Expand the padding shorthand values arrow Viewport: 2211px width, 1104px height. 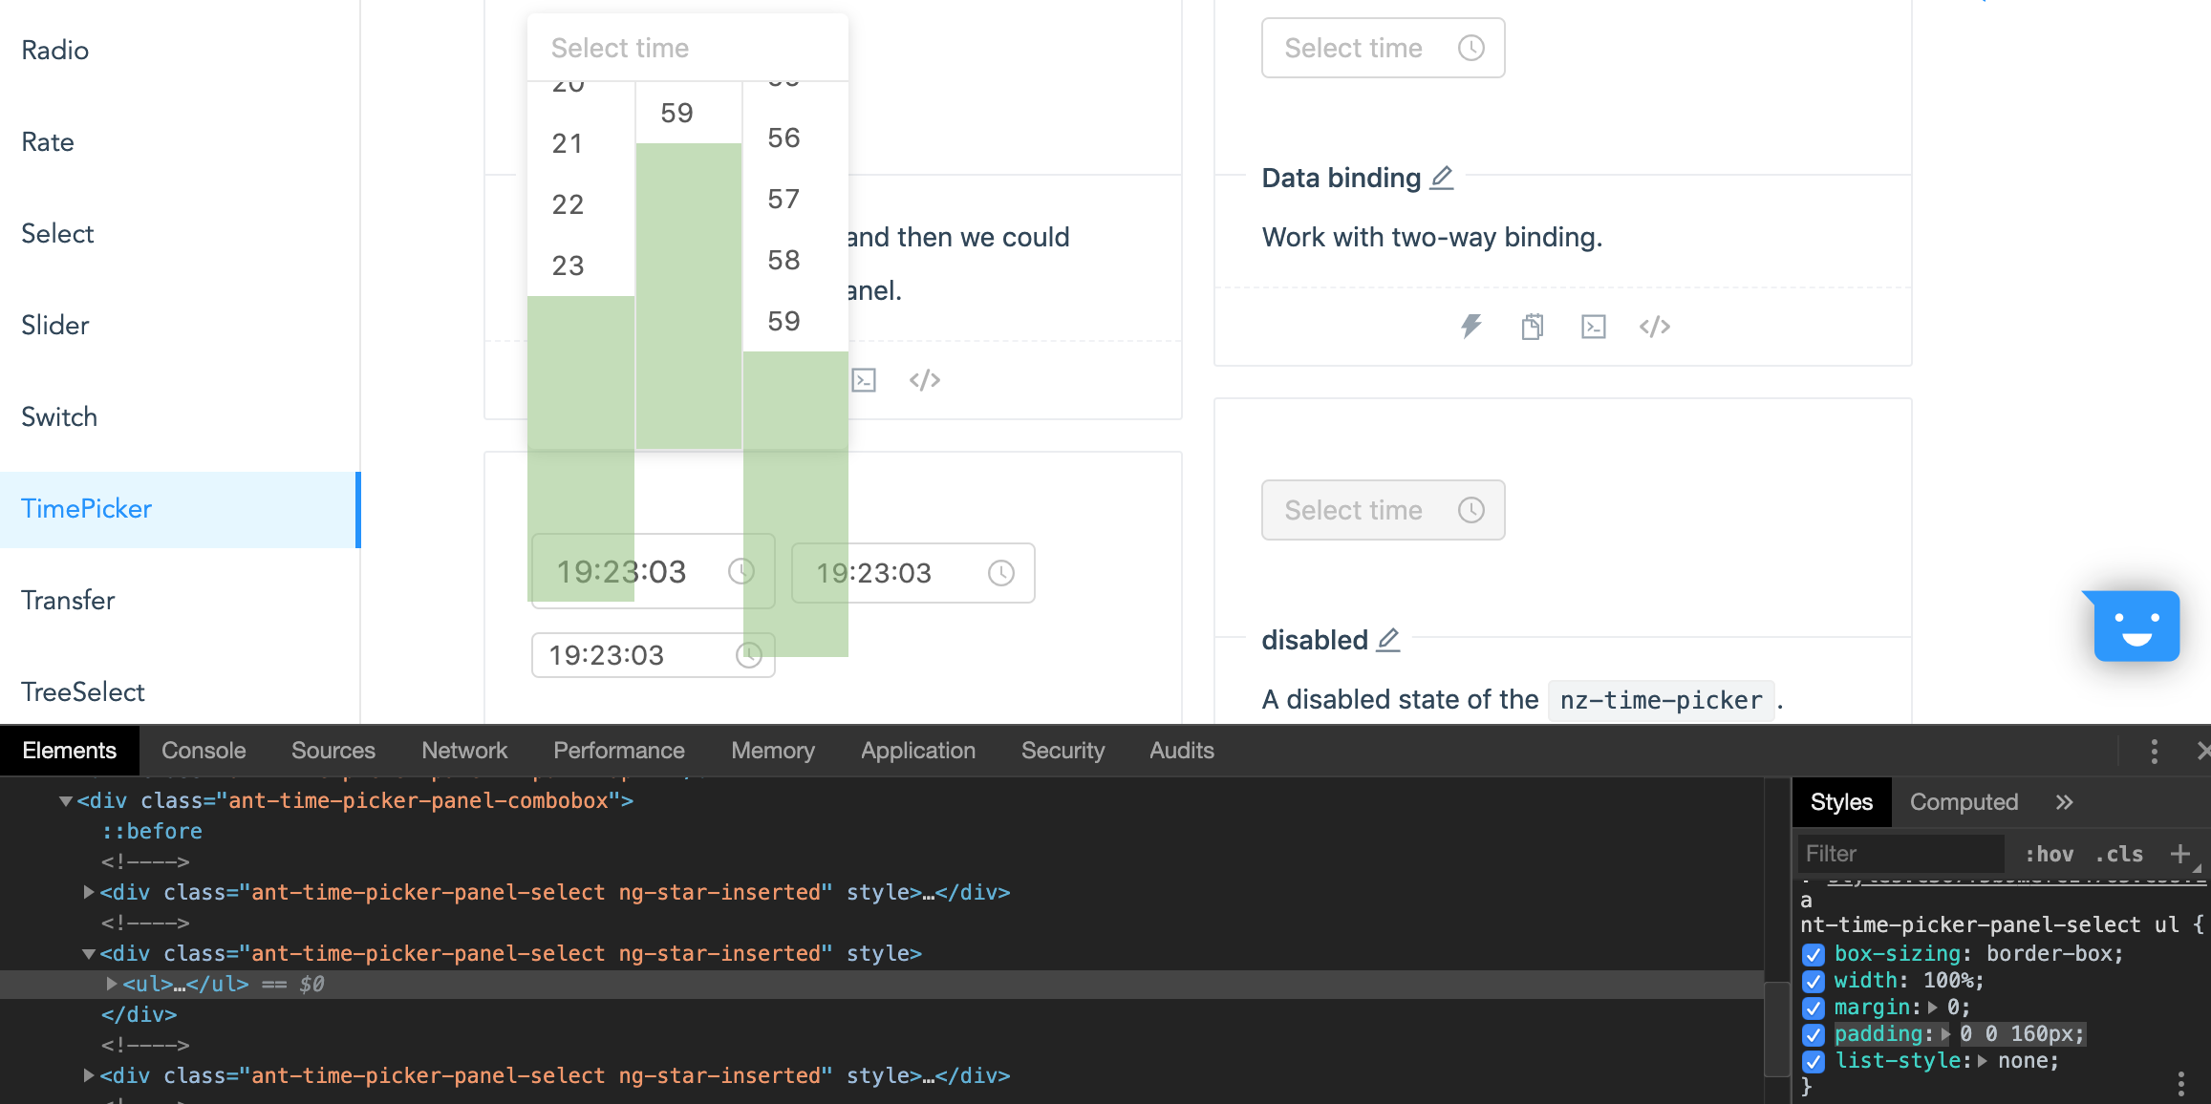[1947, 1034]
